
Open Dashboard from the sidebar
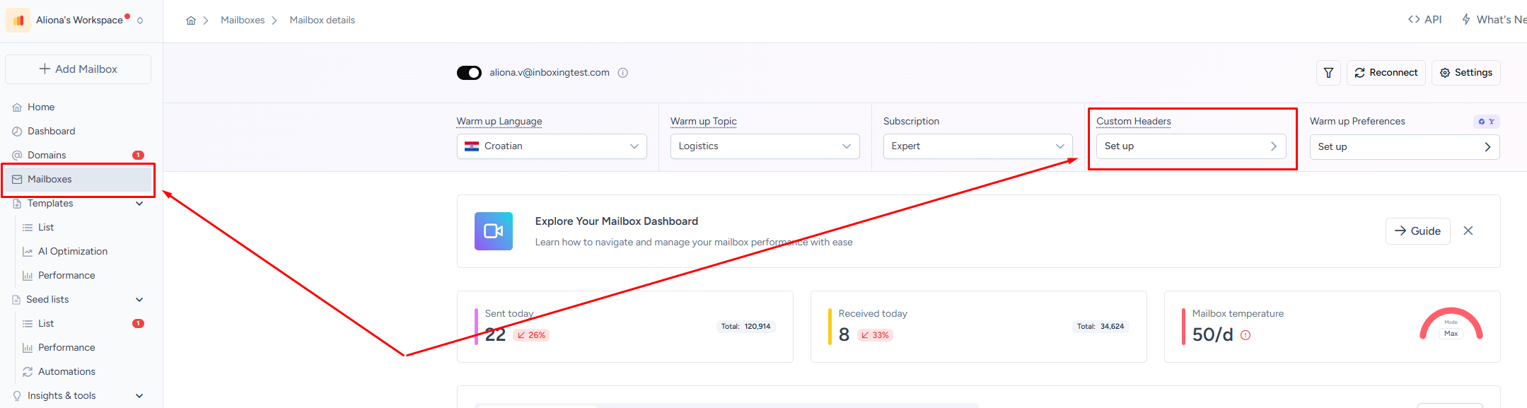pos(51,132)
